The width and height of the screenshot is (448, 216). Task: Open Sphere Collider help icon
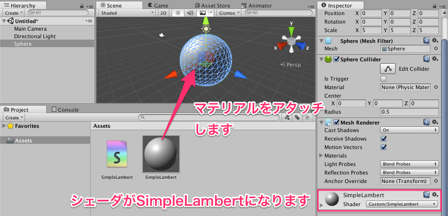[x=426, y=59]
